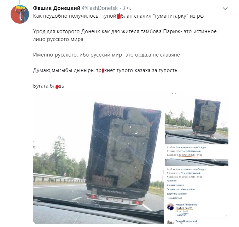Click Тимур Ковальский small comment avatar
The image size is (239, 227).
coord(170,222)
